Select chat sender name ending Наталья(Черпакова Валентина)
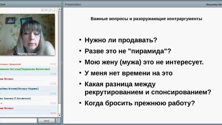The image size is (222, 125). [x=25, y=69]
